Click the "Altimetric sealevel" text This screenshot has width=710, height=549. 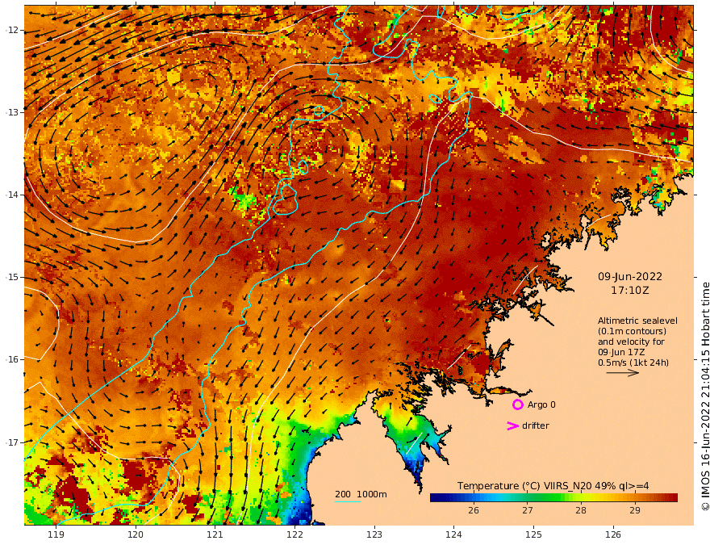(637, 321)
